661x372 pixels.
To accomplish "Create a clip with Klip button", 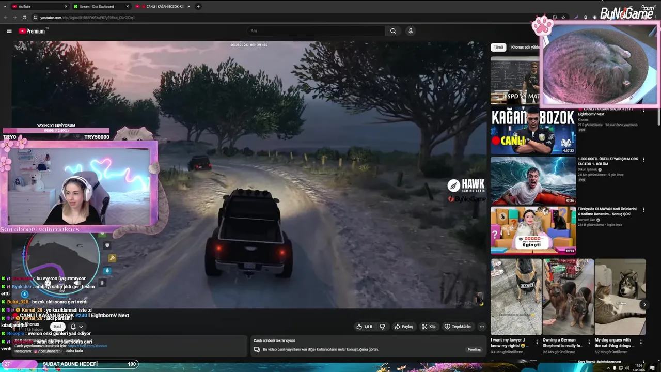I will (x=429, y=327).
